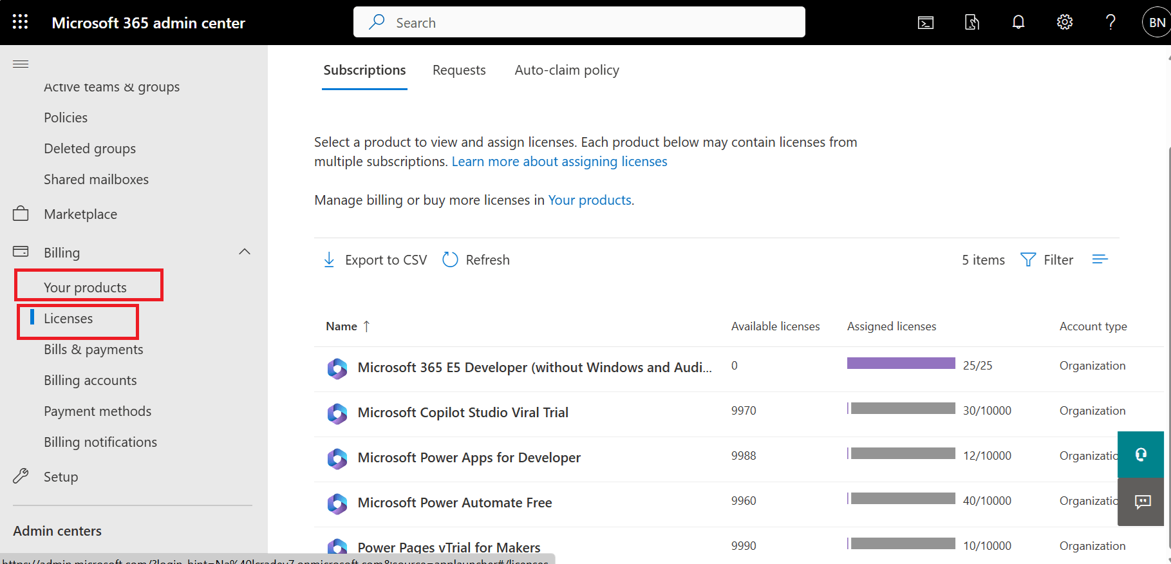This screenshot has height=564, width=1171.
Task: Open the notifications bell icon
Action: click(x=1018, y=23)
